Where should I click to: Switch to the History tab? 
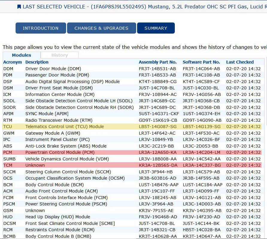click(60, 55)
